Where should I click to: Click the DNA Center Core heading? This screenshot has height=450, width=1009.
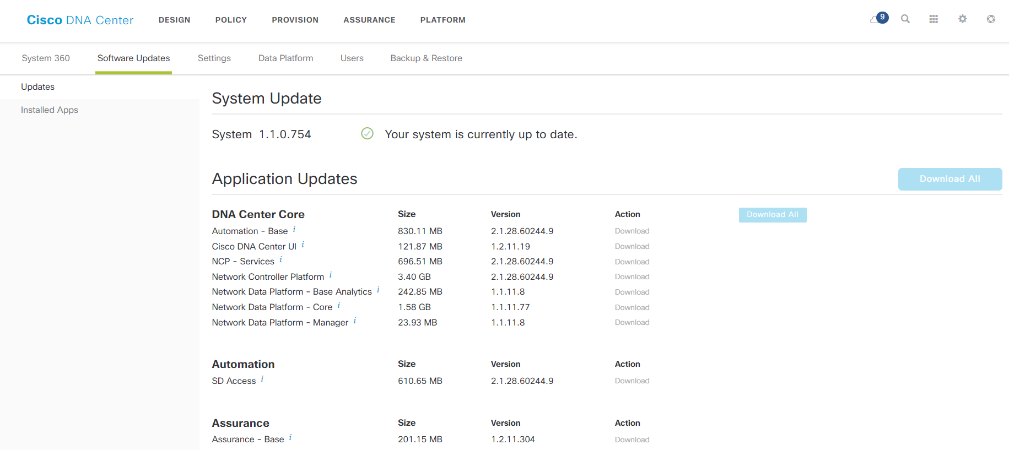tap(258, 214)
